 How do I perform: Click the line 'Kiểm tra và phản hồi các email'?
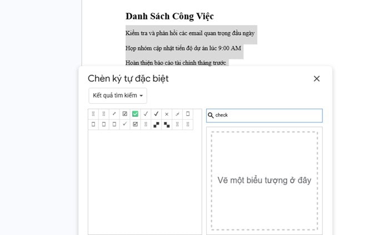190,34
